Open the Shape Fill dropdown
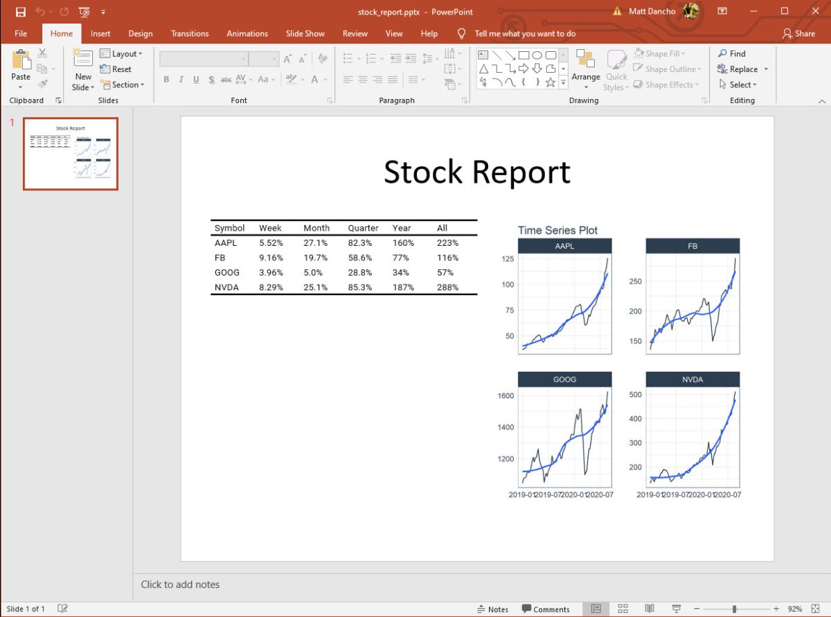The height and width of the screenshot is (617, 831). coord(659,53)
